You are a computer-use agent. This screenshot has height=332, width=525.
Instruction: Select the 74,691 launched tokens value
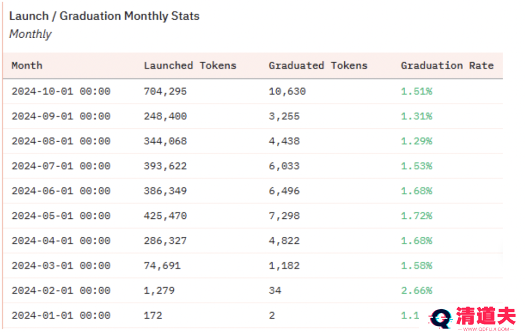pos(162,266)
